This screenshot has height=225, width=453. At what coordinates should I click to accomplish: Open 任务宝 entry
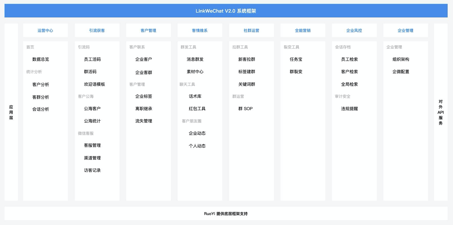[296, 59]
